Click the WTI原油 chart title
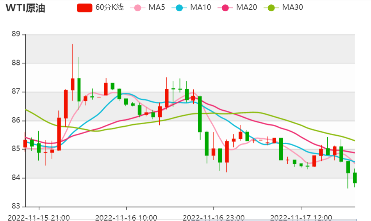The height and width of the screenshot is (221, 371). tap(25, 8)
